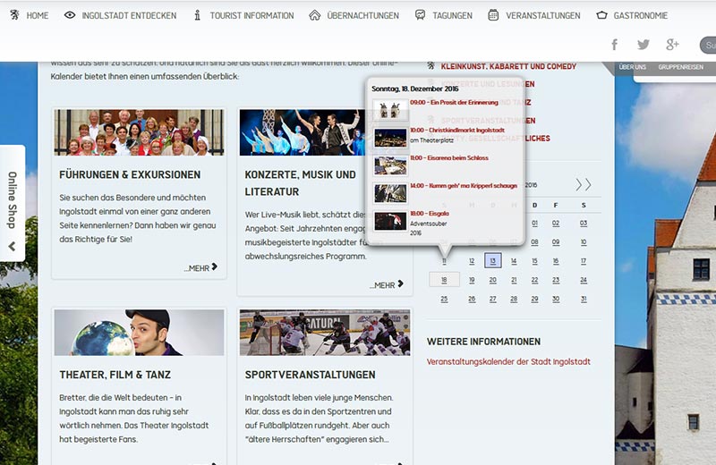
Task: Click the Twitter bird icon
Action: (x=643, y=45)
